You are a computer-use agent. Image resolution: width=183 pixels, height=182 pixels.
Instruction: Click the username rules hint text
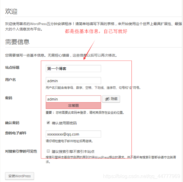click(x=93, y=88)
